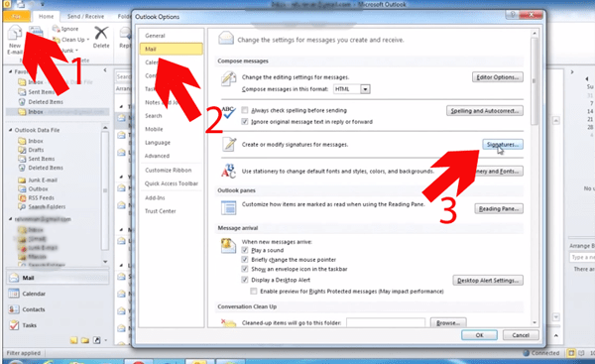Screen dimensions: 595x364
Task: Open Help in Outlook Options title bar
Action: click(x=512, y=15)
